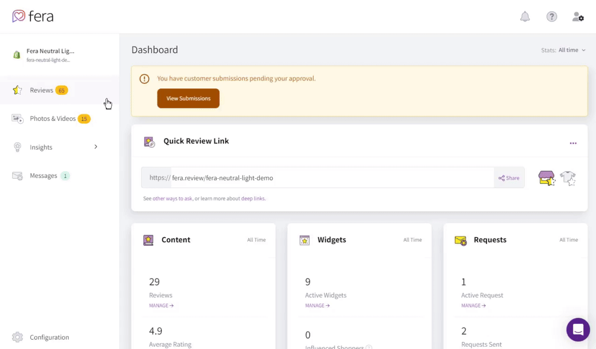This screenshot has height=349, width=596.
Task: Expand the Insights submenu
Action: (96, 147)
